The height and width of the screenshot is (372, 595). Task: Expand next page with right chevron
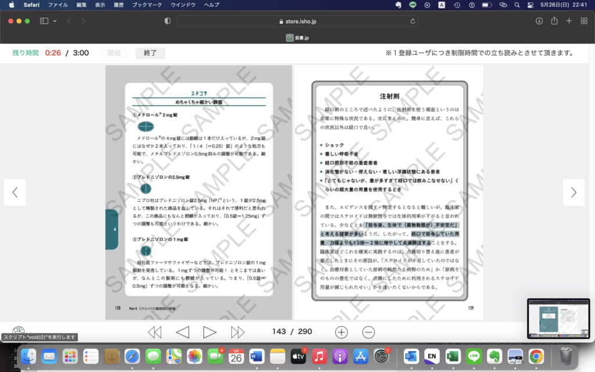[x=574, y=192]
